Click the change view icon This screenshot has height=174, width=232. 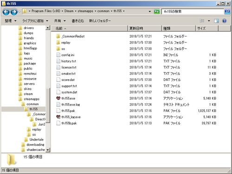[202, 21]
